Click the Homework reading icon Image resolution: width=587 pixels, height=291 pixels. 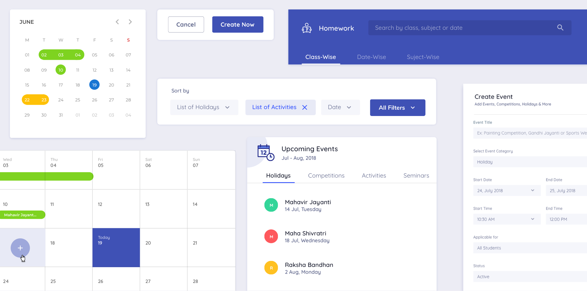point(307,28)
